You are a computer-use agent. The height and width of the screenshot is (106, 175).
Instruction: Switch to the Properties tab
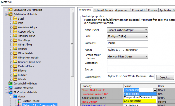(85, 10)
